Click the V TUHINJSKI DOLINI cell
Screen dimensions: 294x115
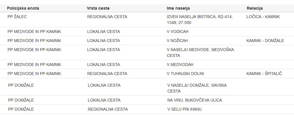[x=185, y=74]
